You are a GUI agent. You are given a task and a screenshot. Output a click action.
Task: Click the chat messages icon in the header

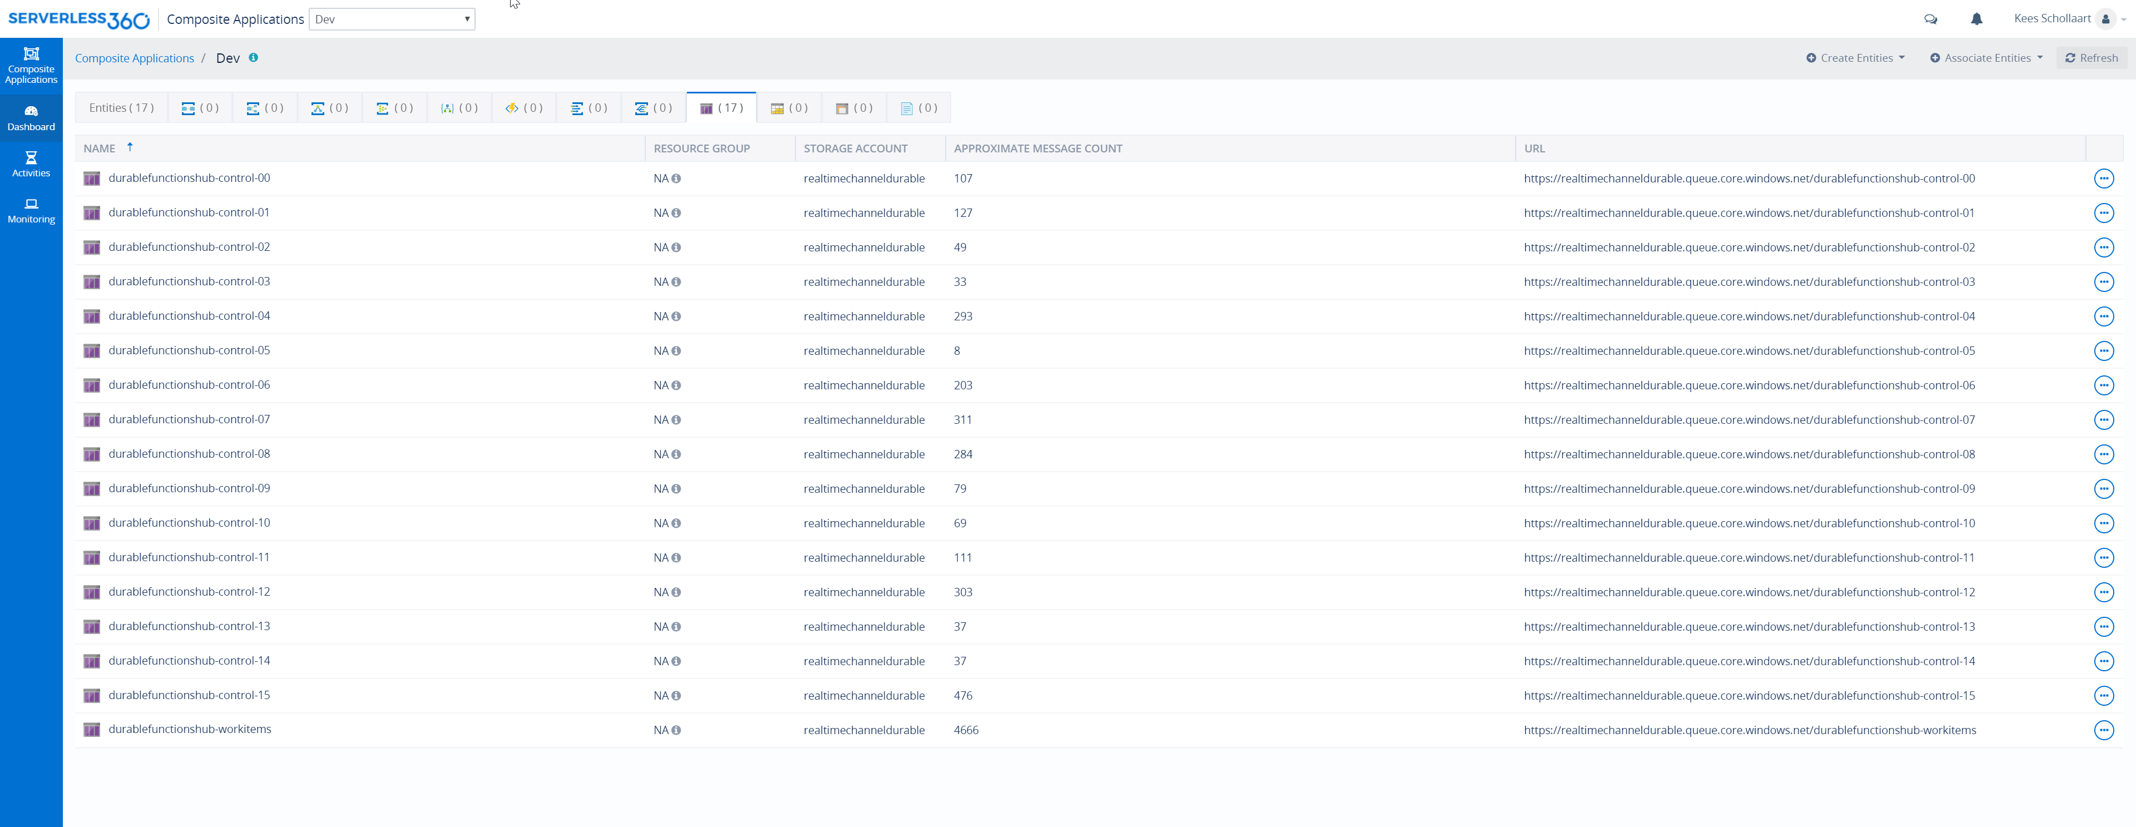tap(1931, 18)
